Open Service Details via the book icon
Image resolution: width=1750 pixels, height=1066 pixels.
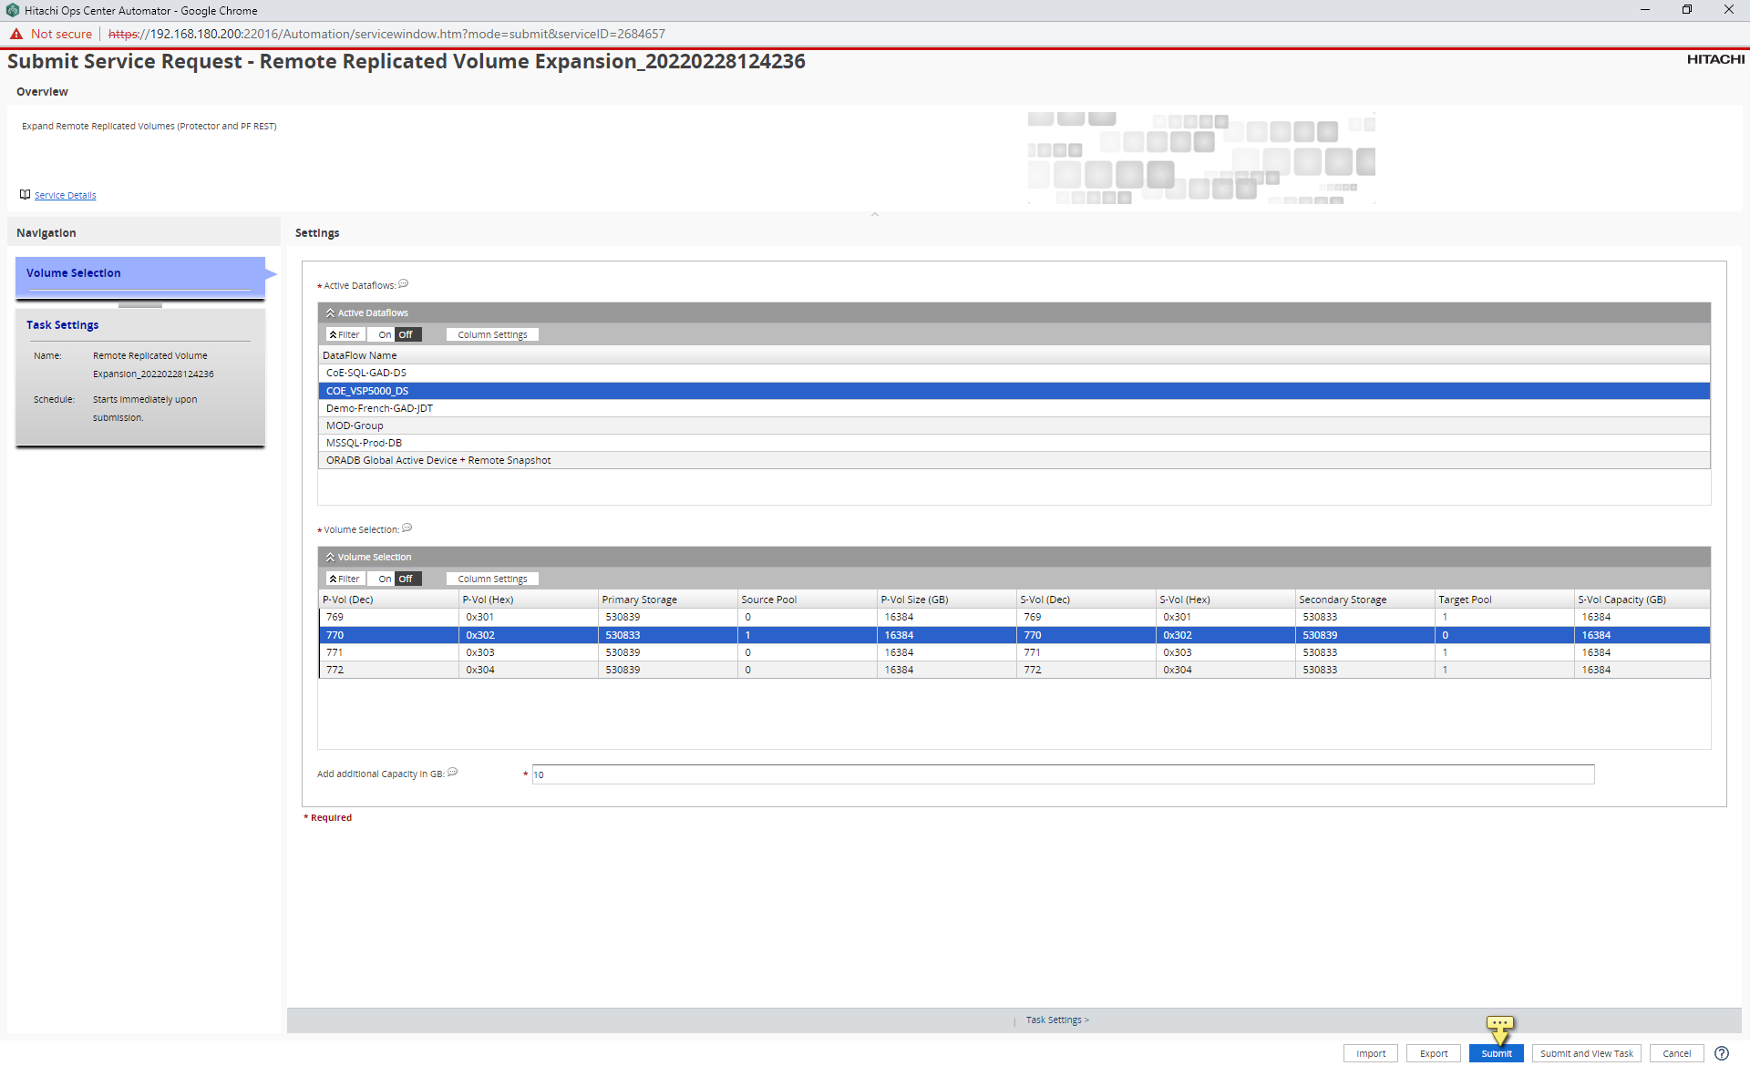(25, 194)
